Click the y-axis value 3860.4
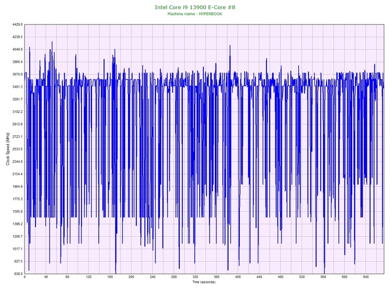The height and width of the screenshot is (292, 390). [17, 62]
